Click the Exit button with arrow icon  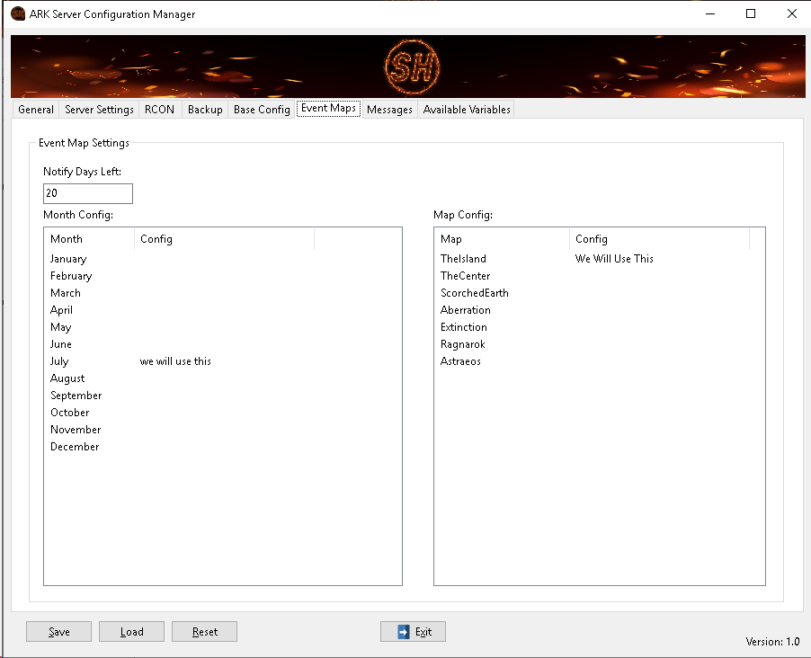coord(413,632)
